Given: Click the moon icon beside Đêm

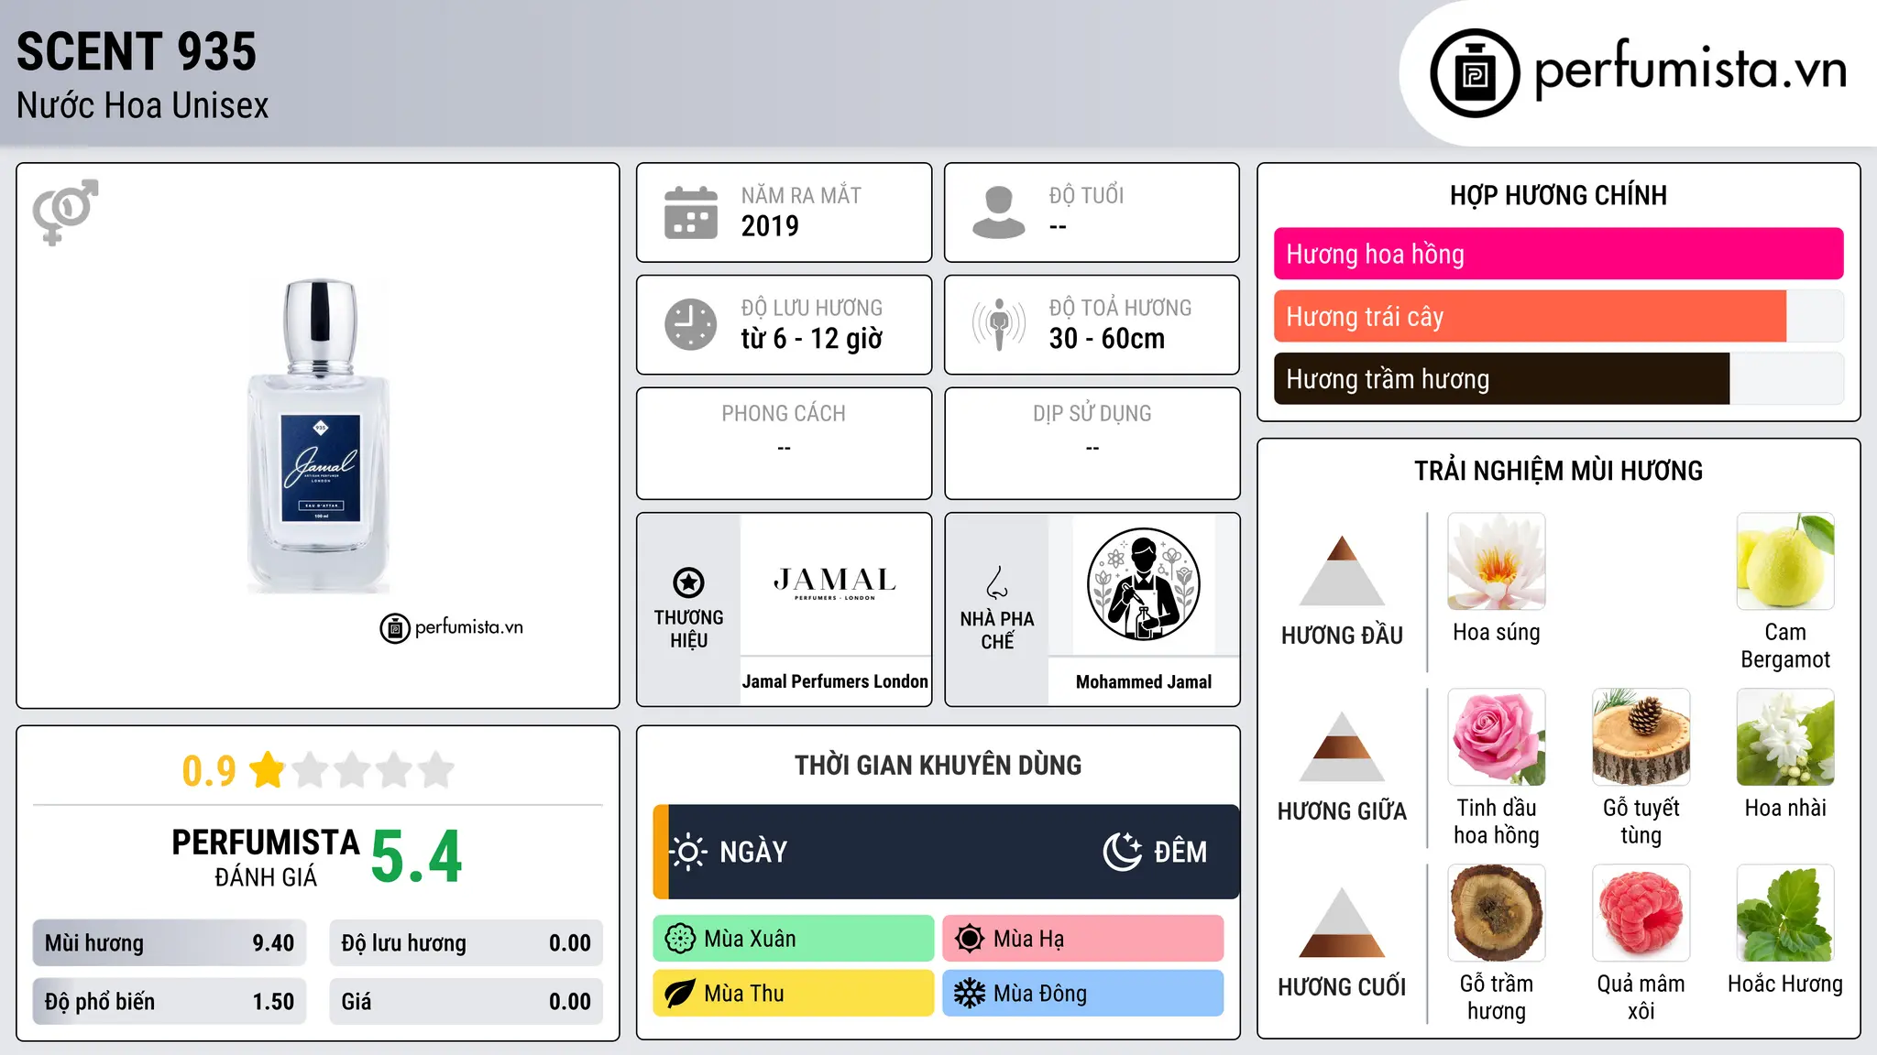Looking at the screenshot, I should click(1122, 852).
